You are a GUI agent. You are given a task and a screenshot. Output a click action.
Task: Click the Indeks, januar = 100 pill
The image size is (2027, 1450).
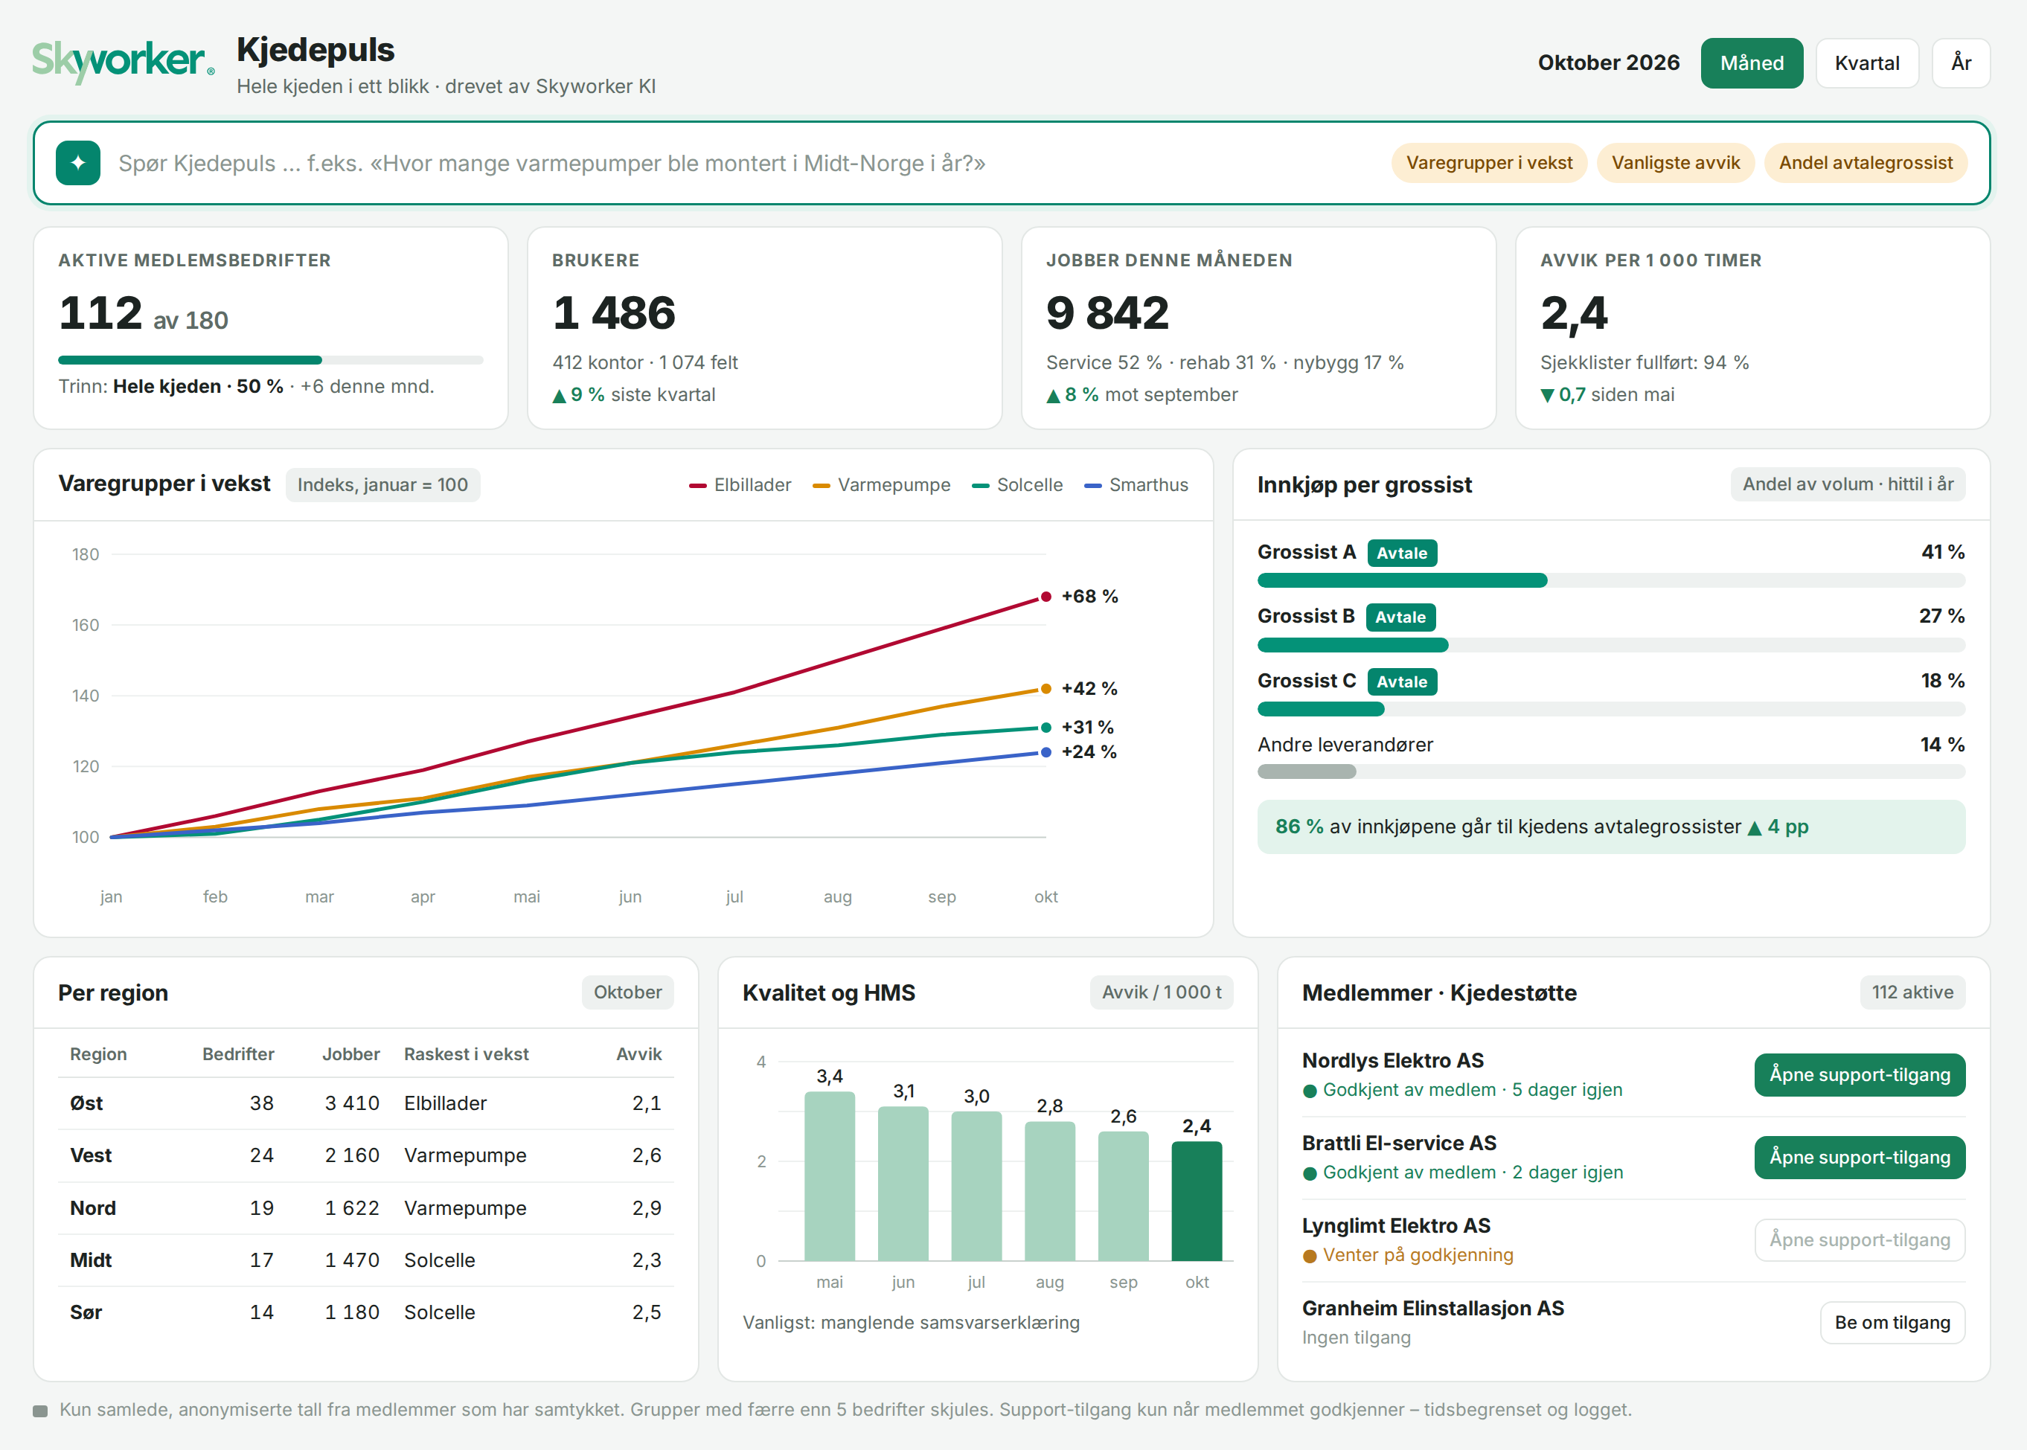382,485
